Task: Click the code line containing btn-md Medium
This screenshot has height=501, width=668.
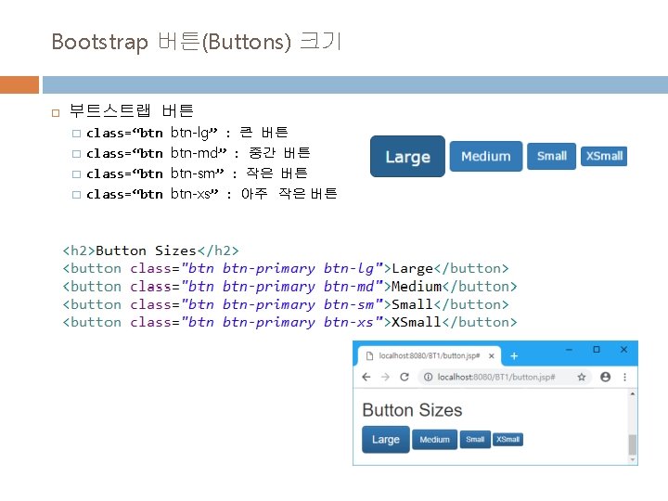Action: [x=289, y=287]
